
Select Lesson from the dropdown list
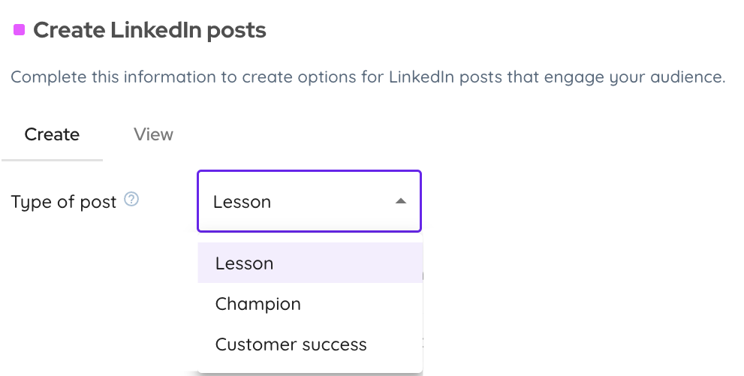point(244,263)
